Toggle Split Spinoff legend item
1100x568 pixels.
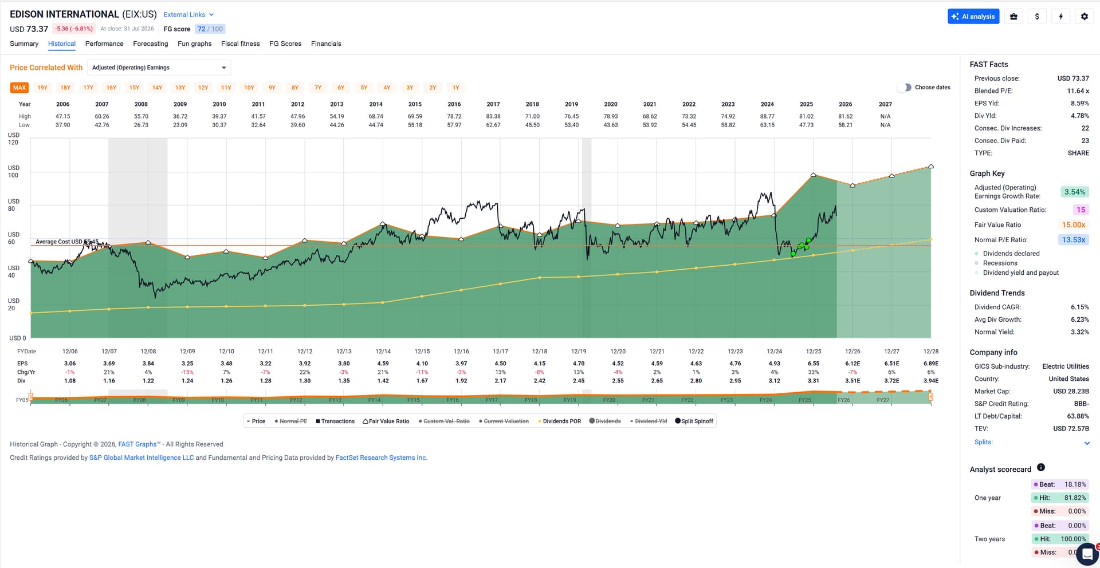point(694,421)
